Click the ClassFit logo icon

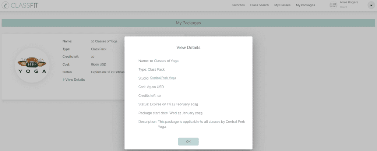click(x=6, y=5)
